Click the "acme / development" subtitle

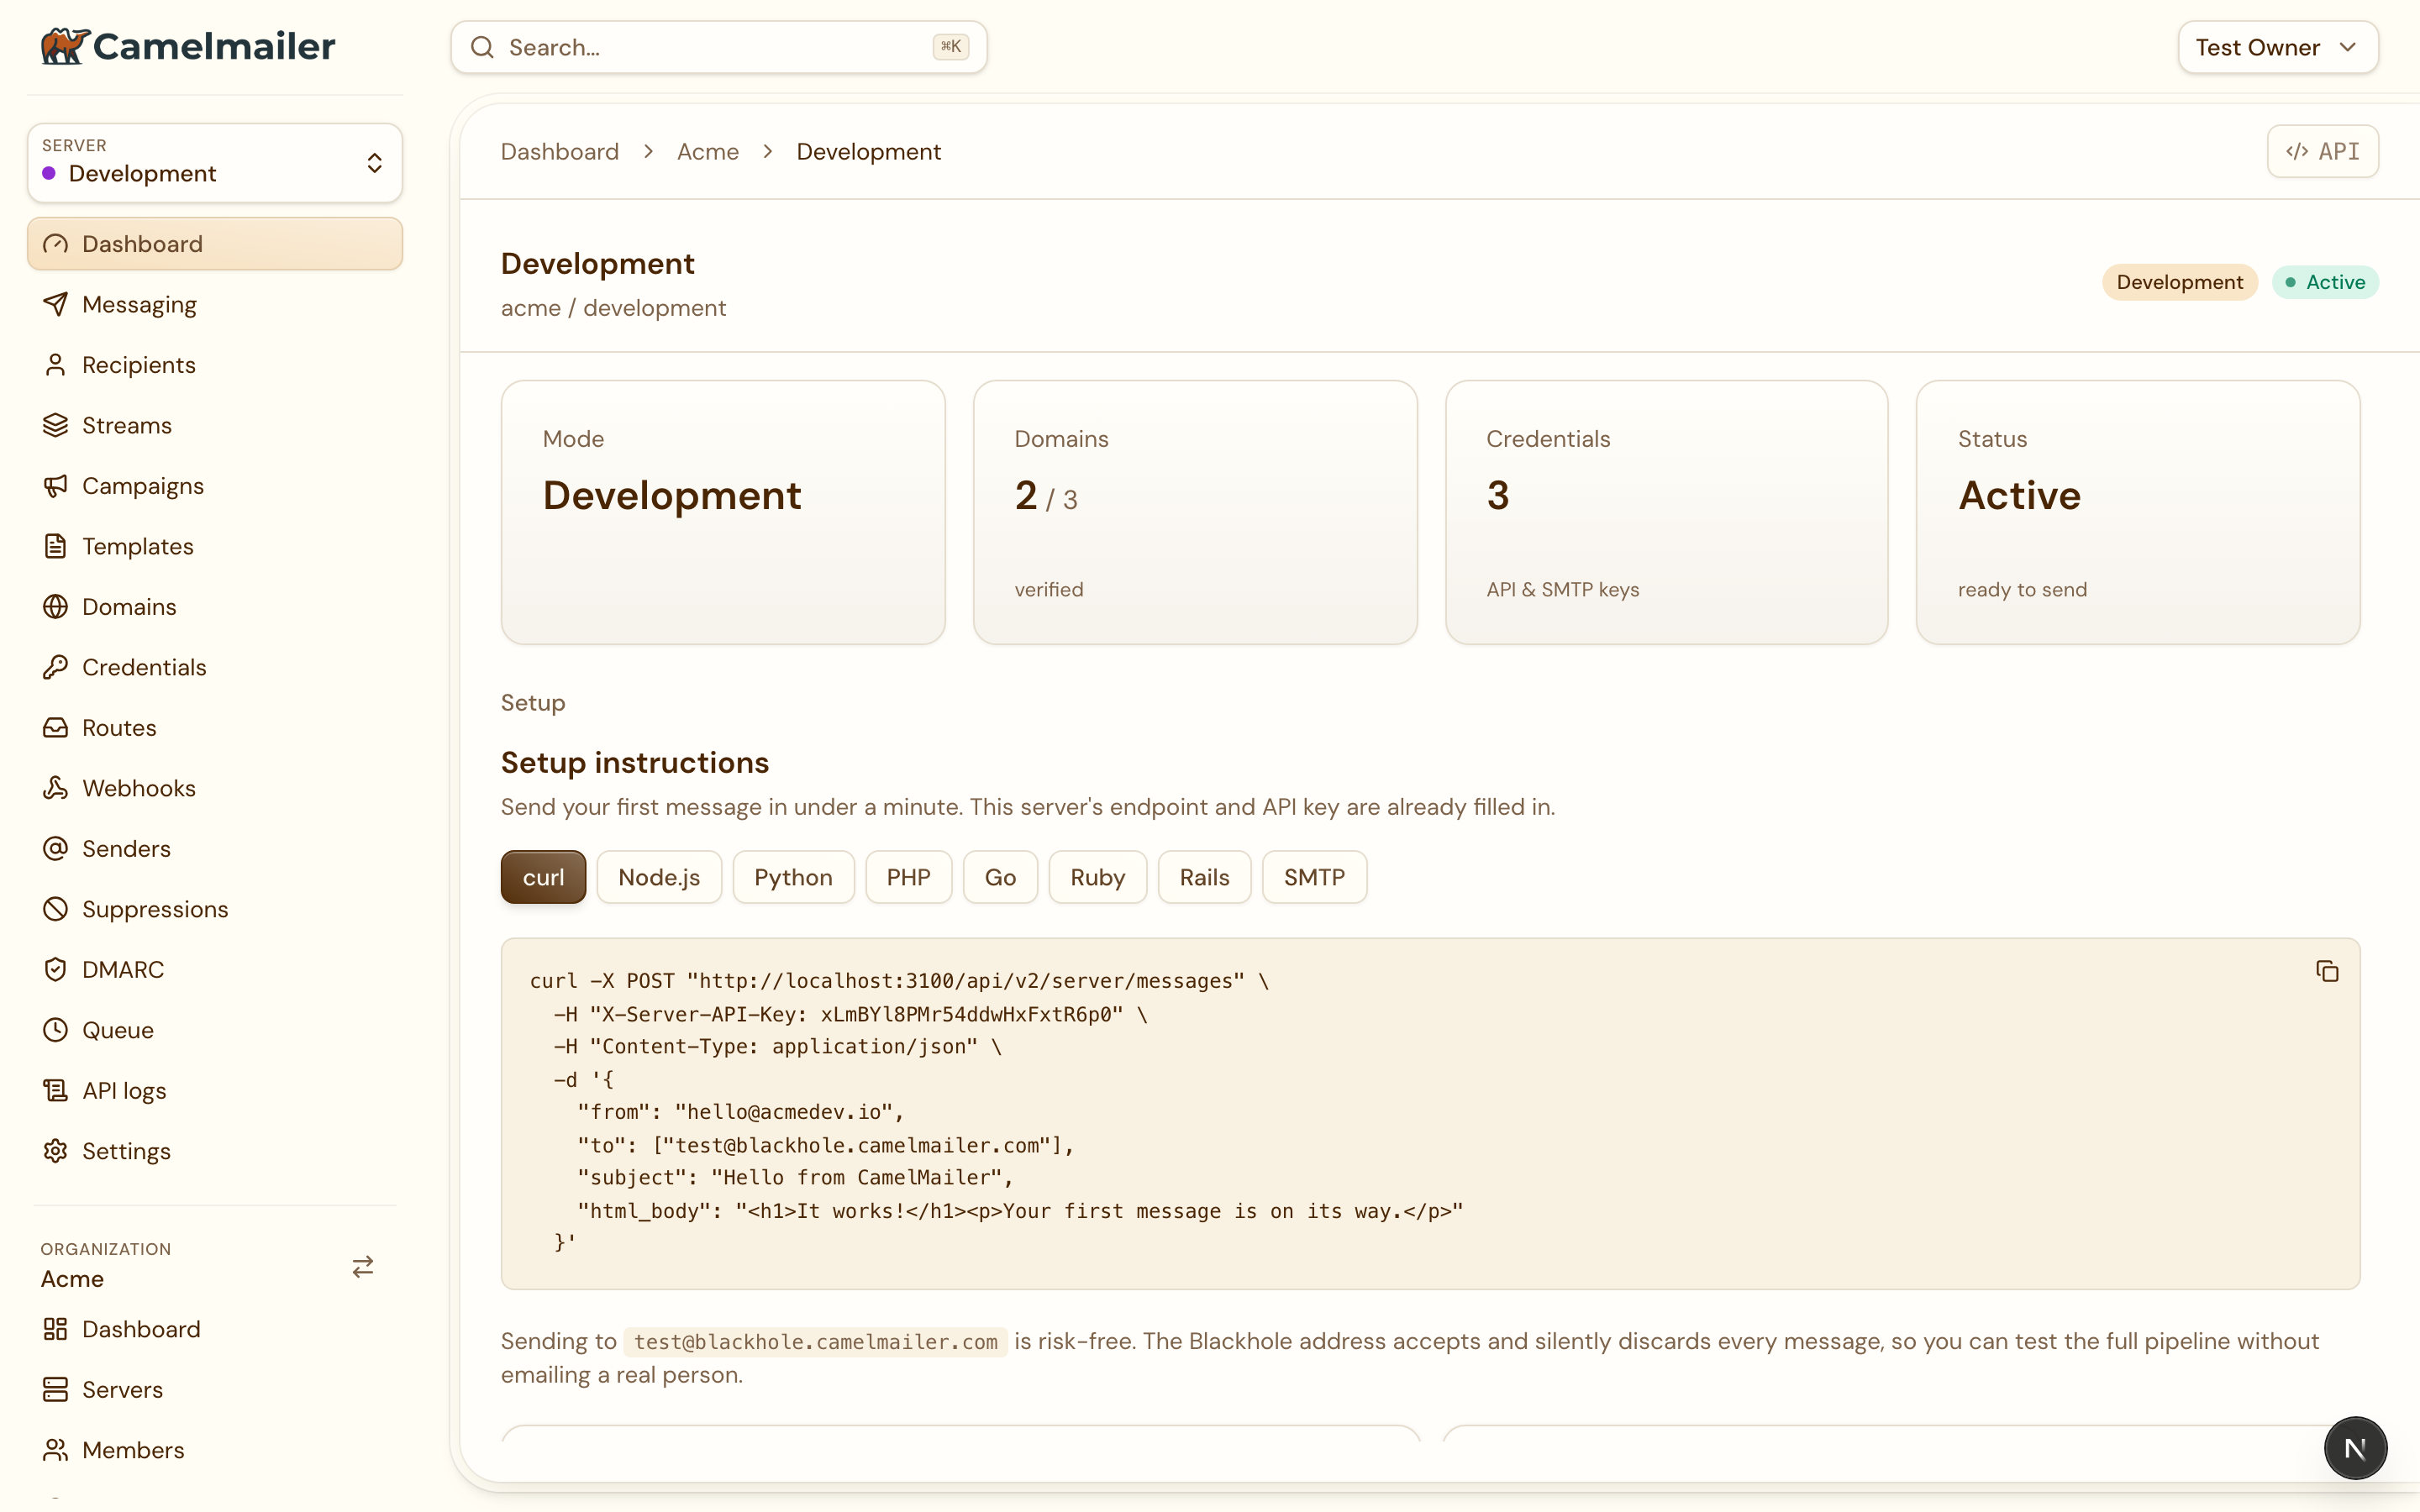613,308
